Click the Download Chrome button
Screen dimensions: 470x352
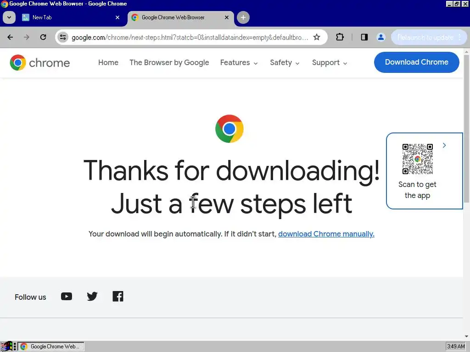tap(416, 62)
